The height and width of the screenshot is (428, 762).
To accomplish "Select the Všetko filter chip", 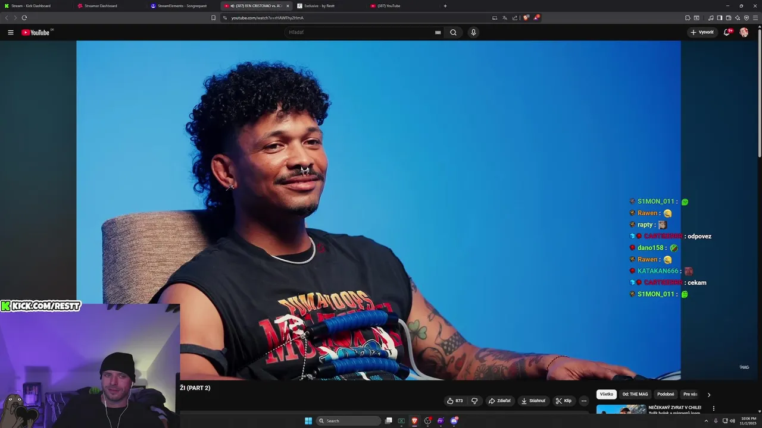I will click(606, 394).
